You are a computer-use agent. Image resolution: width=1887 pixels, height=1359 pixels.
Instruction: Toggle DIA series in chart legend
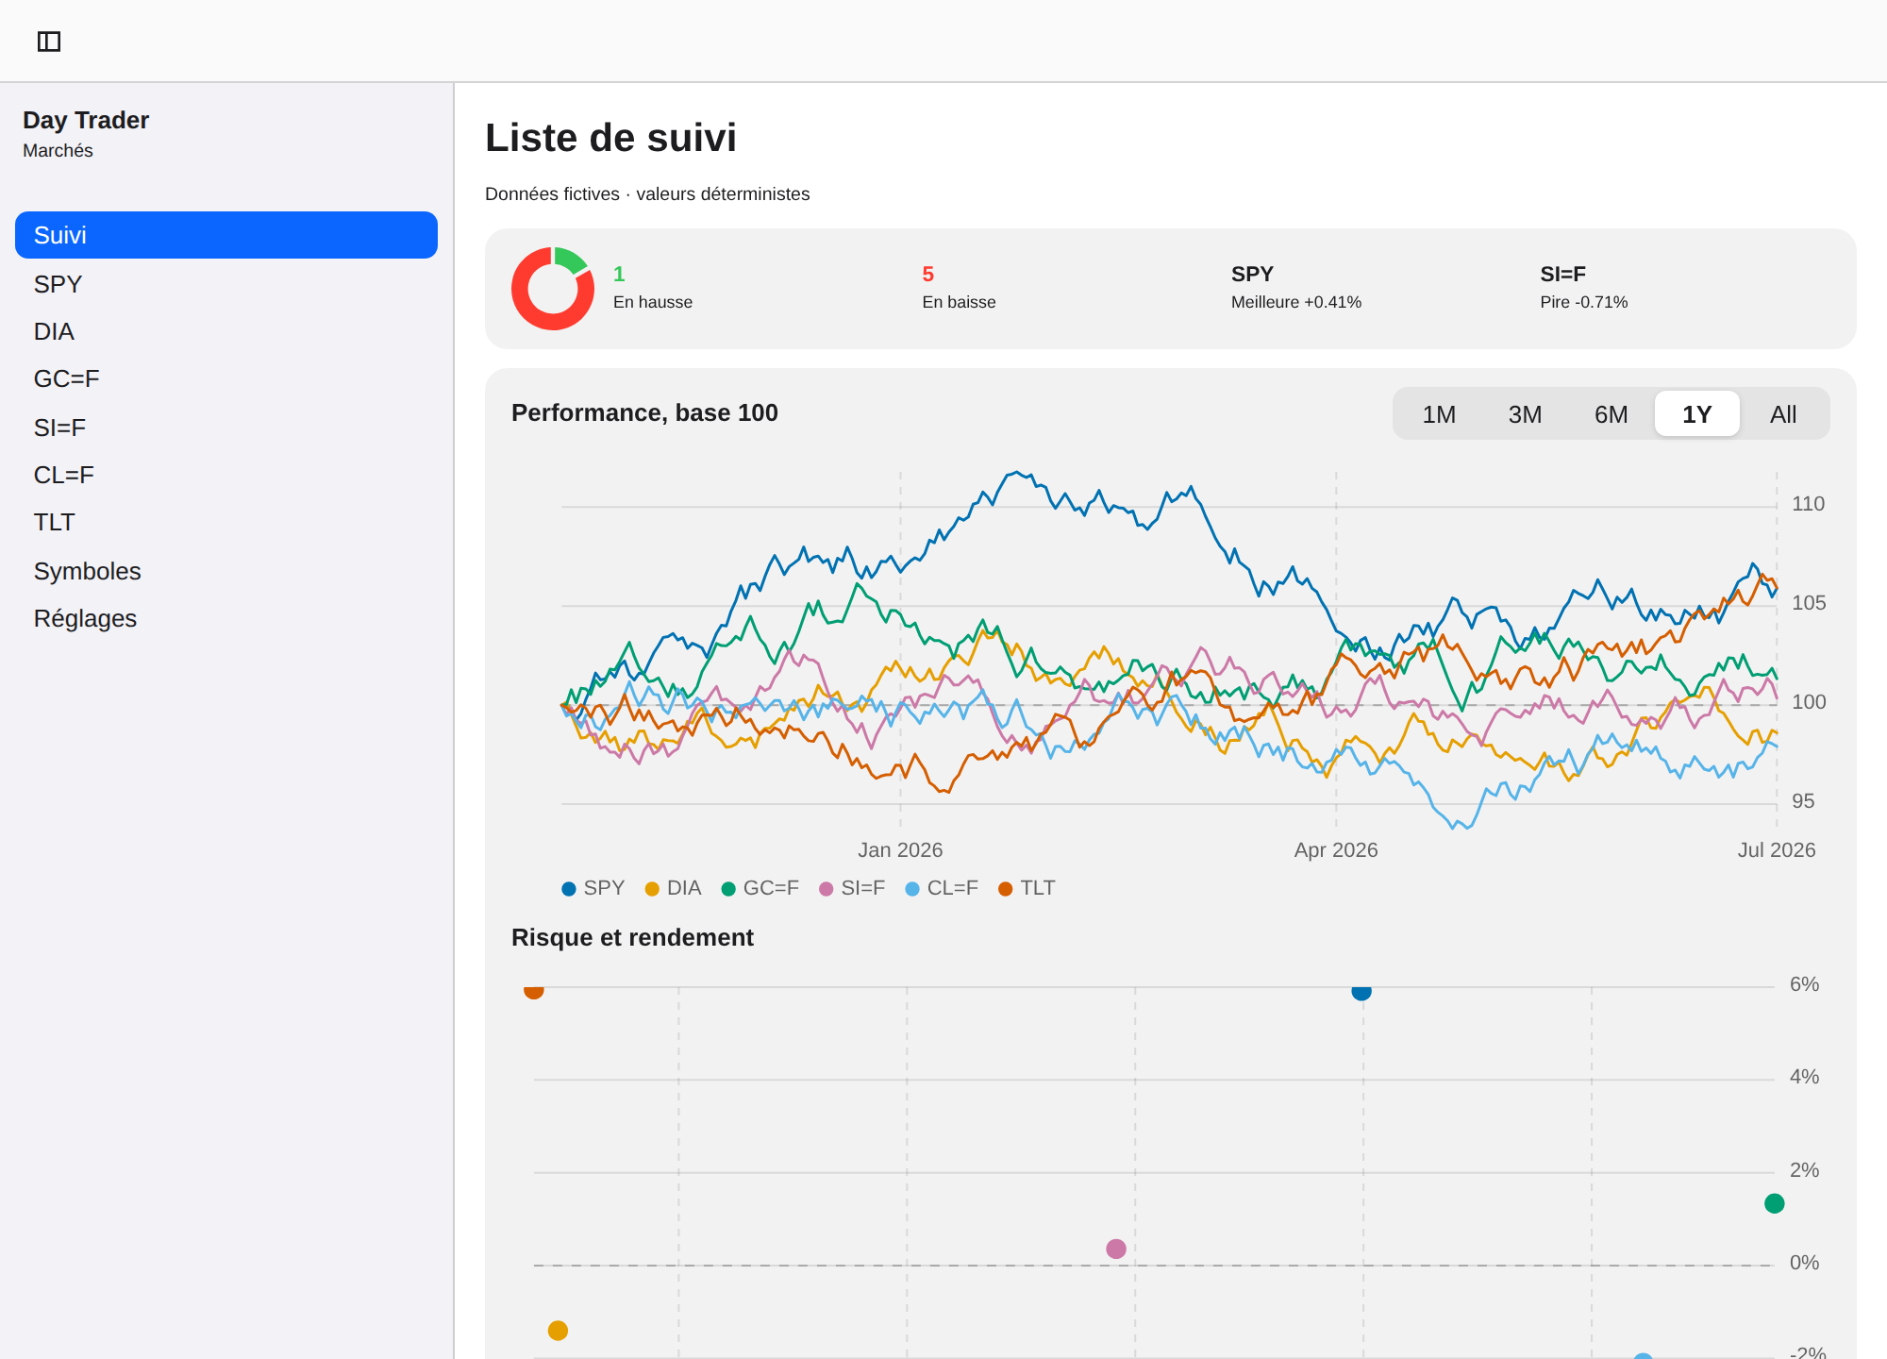(x=673, y=888)
